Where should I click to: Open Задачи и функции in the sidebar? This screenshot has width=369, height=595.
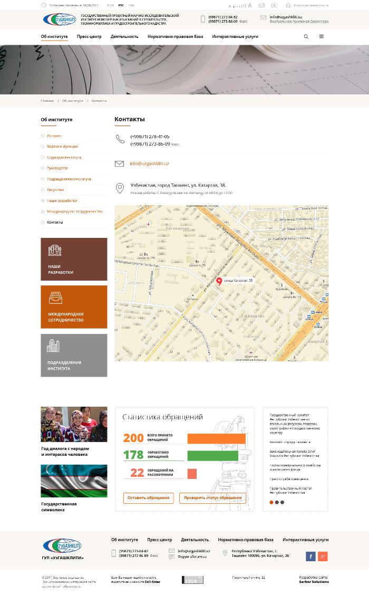(x=62, y=147)
